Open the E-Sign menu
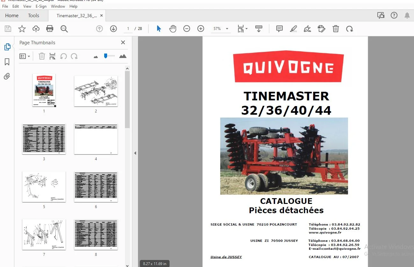This screenshot has height=267, width=414. point(41,6)
